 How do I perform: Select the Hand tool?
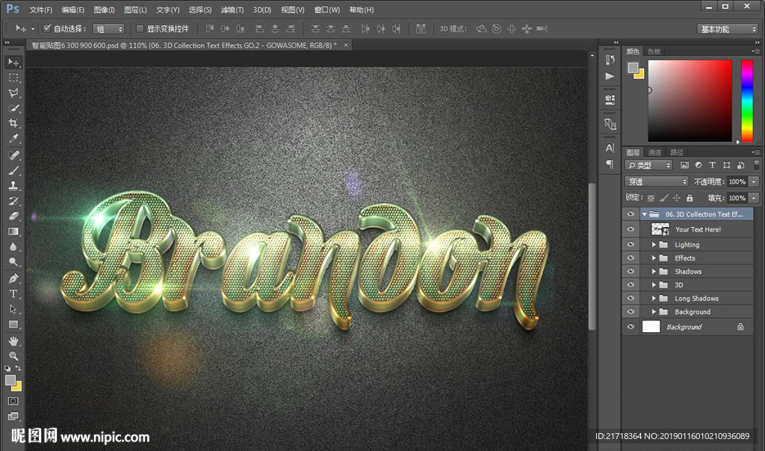[x=13, y=340]
